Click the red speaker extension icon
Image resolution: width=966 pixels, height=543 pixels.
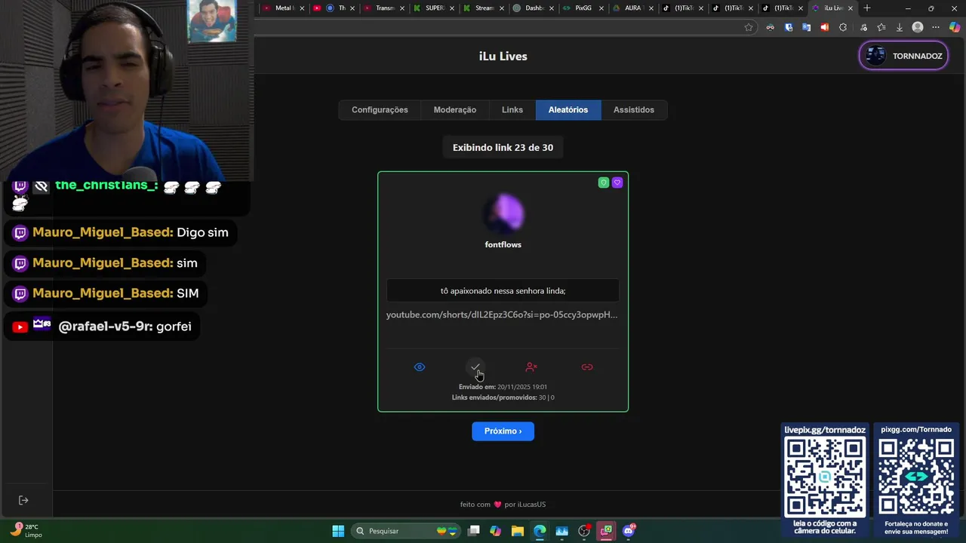click(x=824, y=27)
